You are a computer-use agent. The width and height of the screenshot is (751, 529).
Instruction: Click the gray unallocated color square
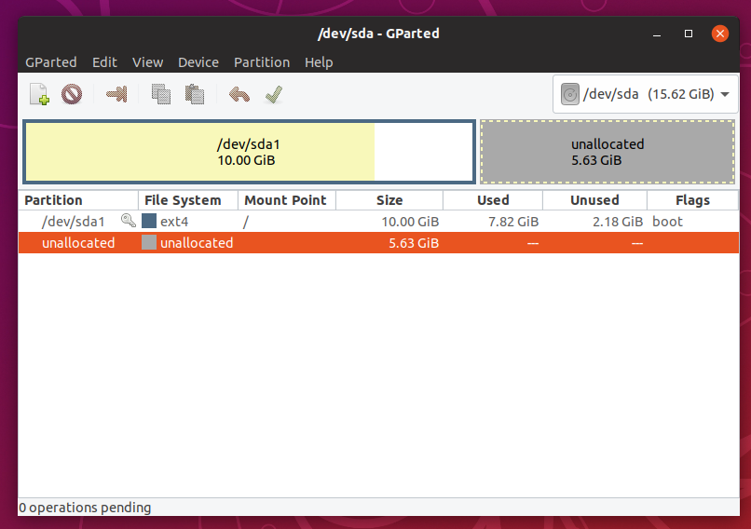tap(149, 242)
